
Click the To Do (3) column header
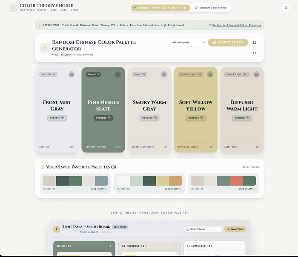coord(64,246)
